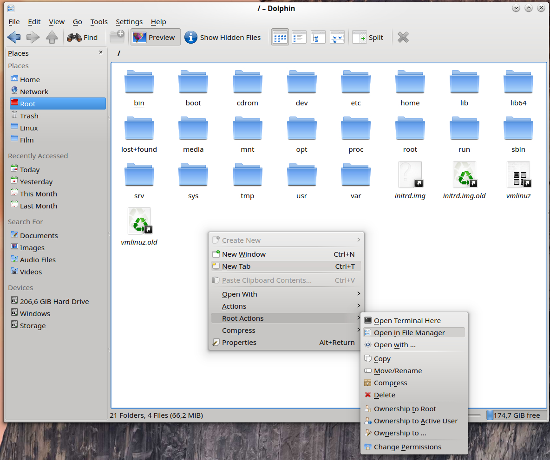Choose Open with ... in submenu
This screenshot has width=550, height=460.
[x=414, y=344]
